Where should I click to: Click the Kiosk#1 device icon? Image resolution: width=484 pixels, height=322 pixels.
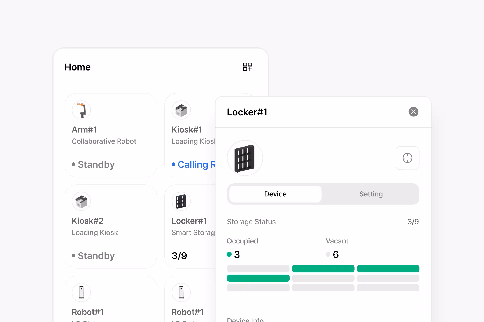pyautogui.click(x=181, y=110)
